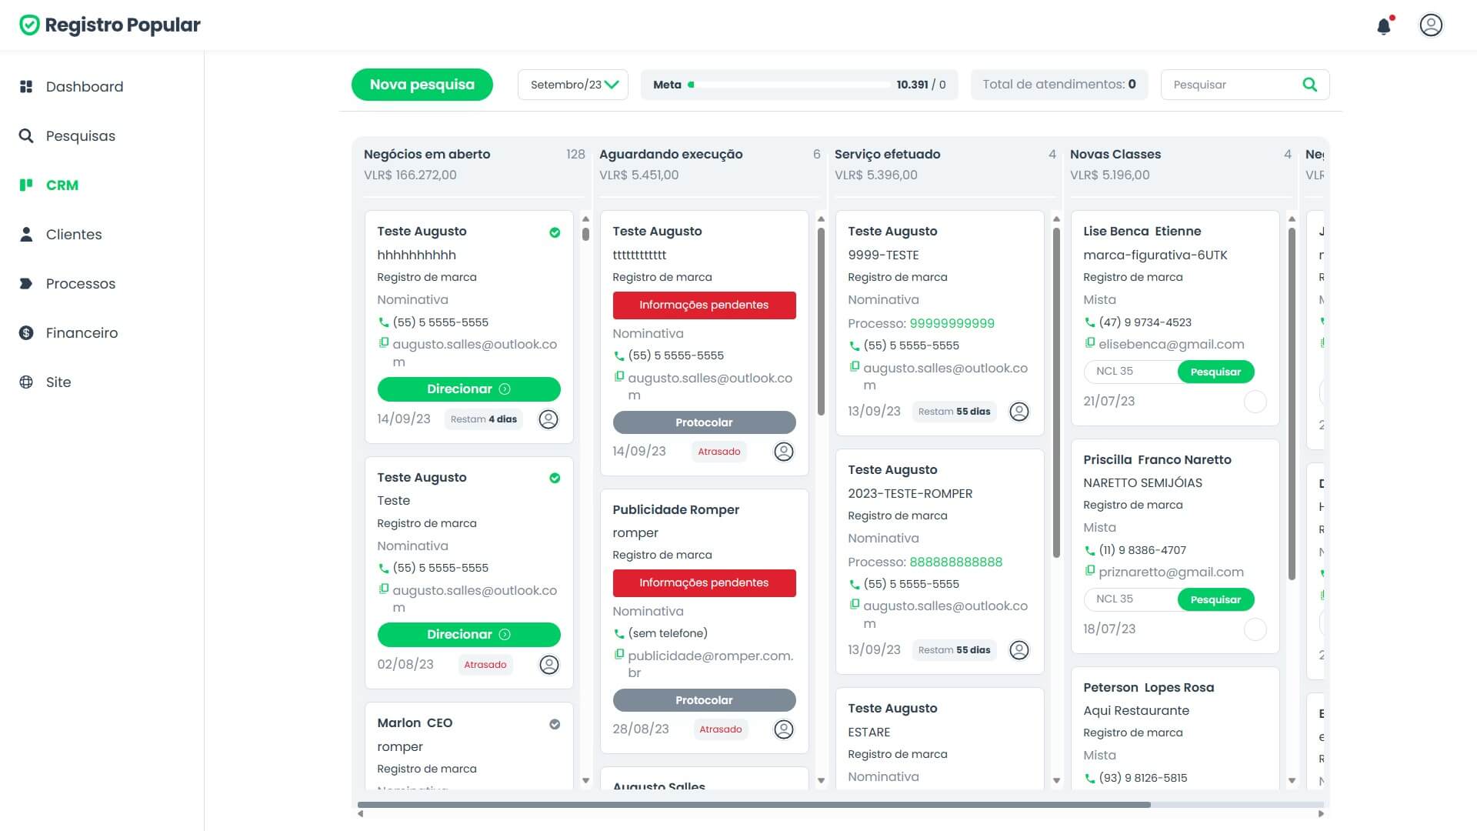Copy email icon next to priznaretto@gmail.com

click(x=1089, y=571)
